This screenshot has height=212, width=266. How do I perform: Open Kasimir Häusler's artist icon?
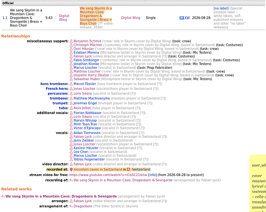tap(71, 148)
